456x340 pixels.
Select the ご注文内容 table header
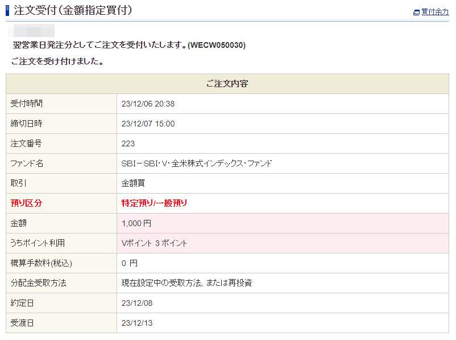[227, 84]
